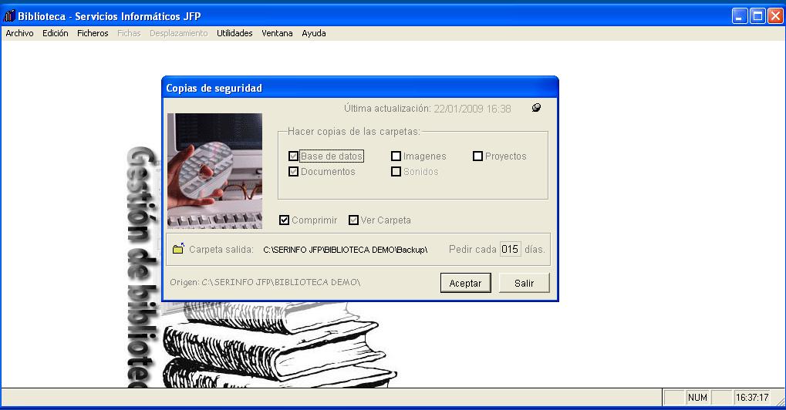Image resolution: width=786 pixels, height=410 pixels.
Task: Close the Biblioteca window
Action: tap(775, 16)
